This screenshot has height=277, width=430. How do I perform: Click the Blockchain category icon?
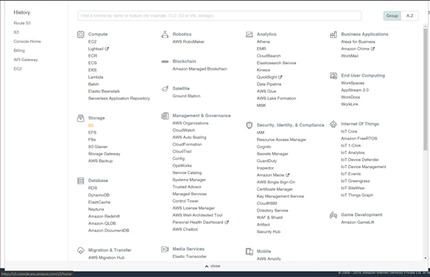(165, 61)
